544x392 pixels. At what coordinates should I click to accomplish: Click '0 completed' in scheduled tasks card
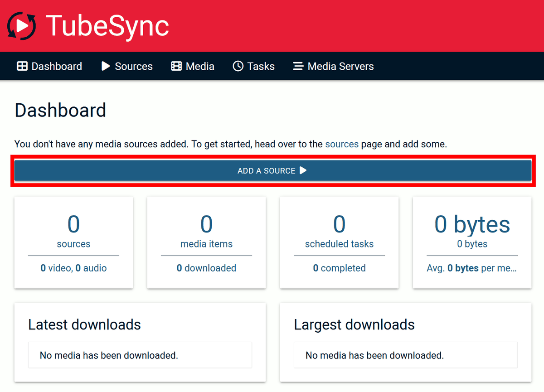point(339,268)
